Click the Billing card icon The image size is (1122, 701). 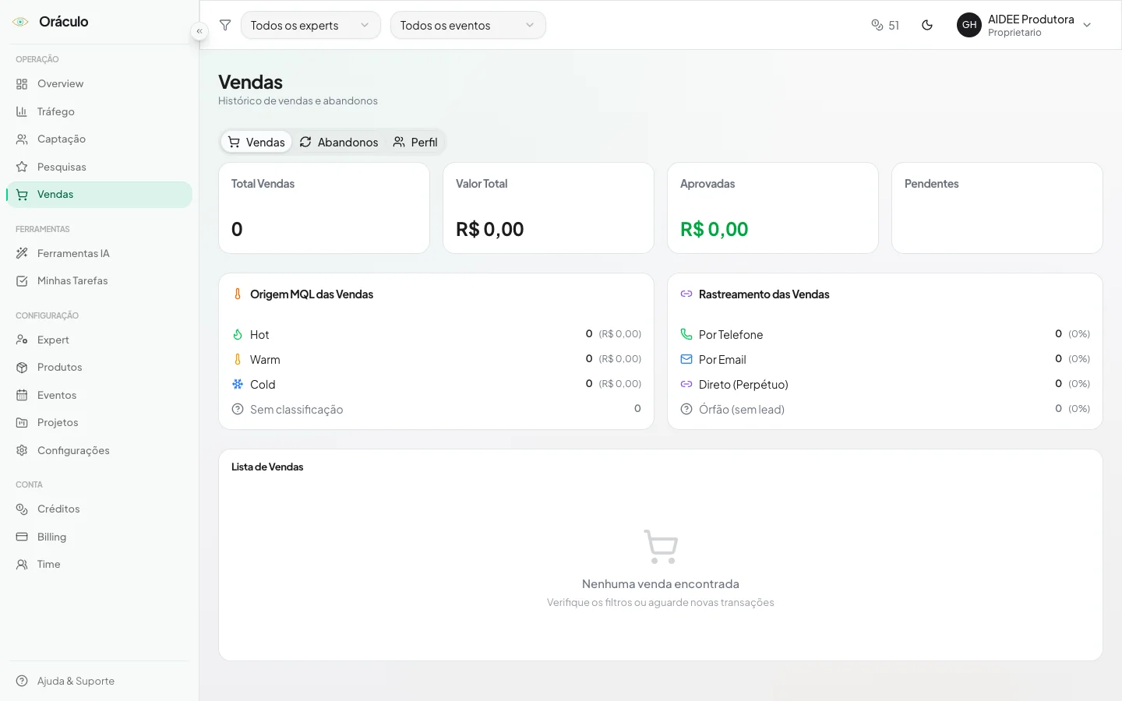[22, 537]
